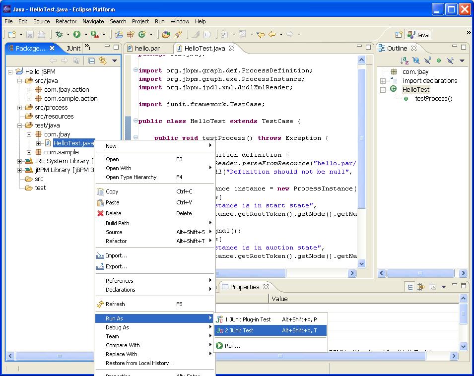Viewport: 474px width, 376px height.
Task: Open the Package Explorer view menu arrow
Action: pyautogui.click(x=115, y=61)
